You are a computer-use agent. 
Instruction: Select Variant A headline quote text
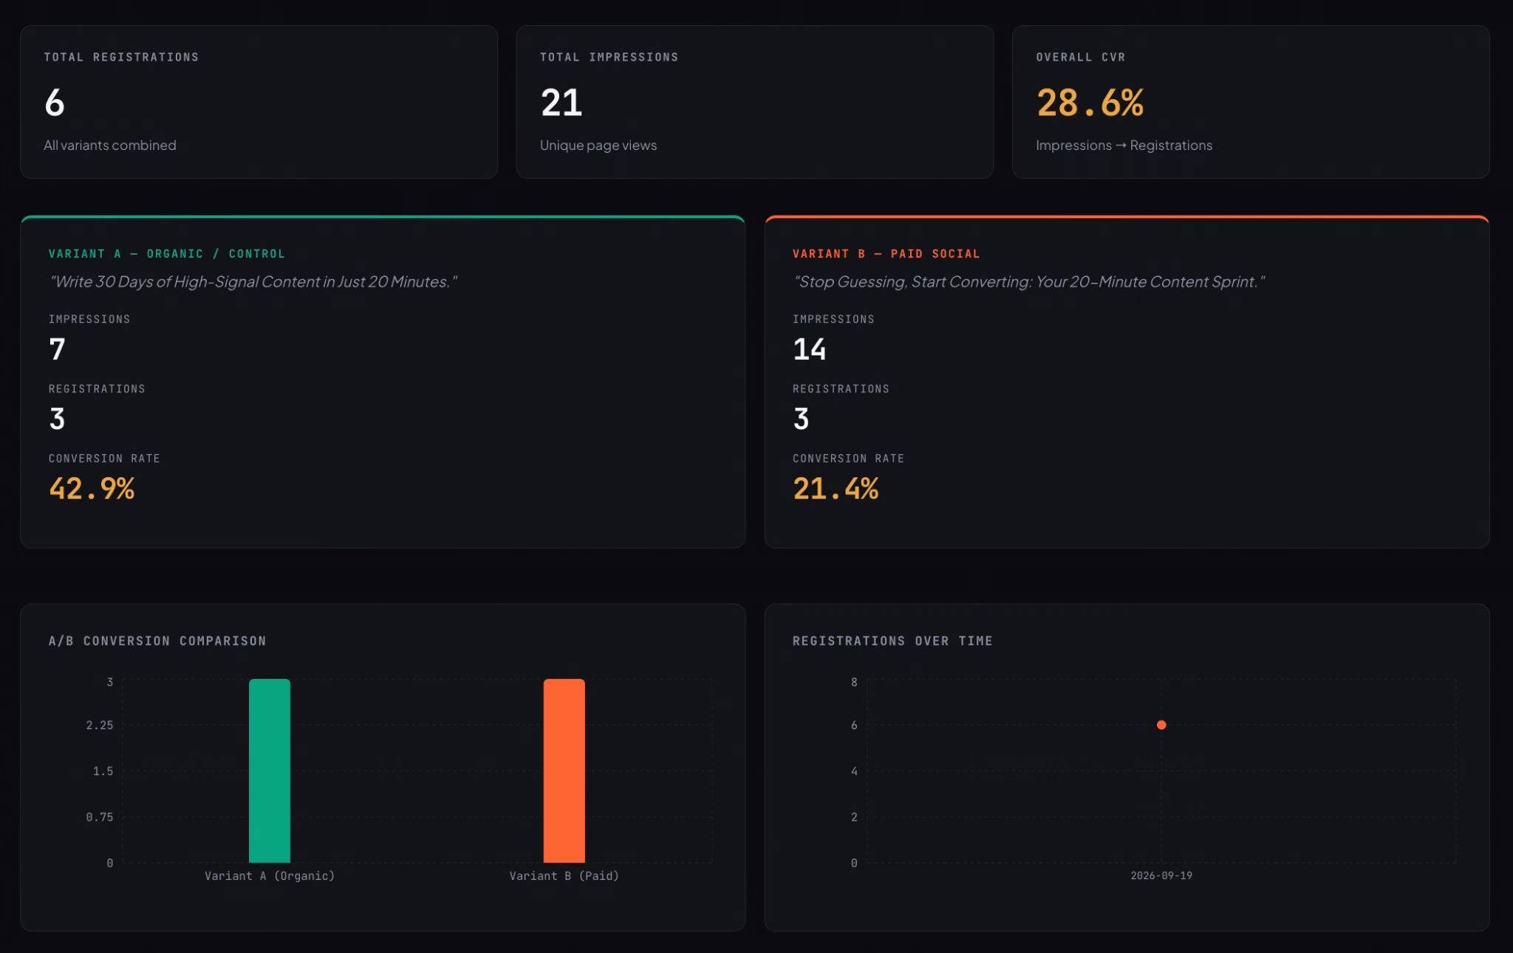(253, 281)
